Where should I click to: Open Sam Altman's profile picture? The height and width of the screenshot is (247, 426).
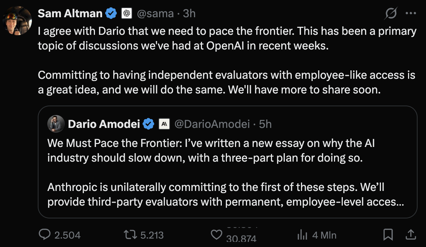17,21
